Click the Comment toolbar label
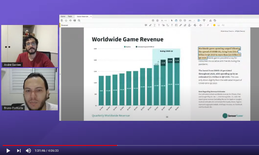This screenshot has width=259, height=155. [64, 25]
